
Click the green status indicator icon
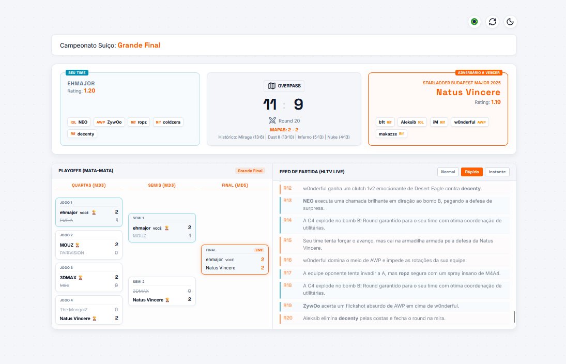[475, 22]
